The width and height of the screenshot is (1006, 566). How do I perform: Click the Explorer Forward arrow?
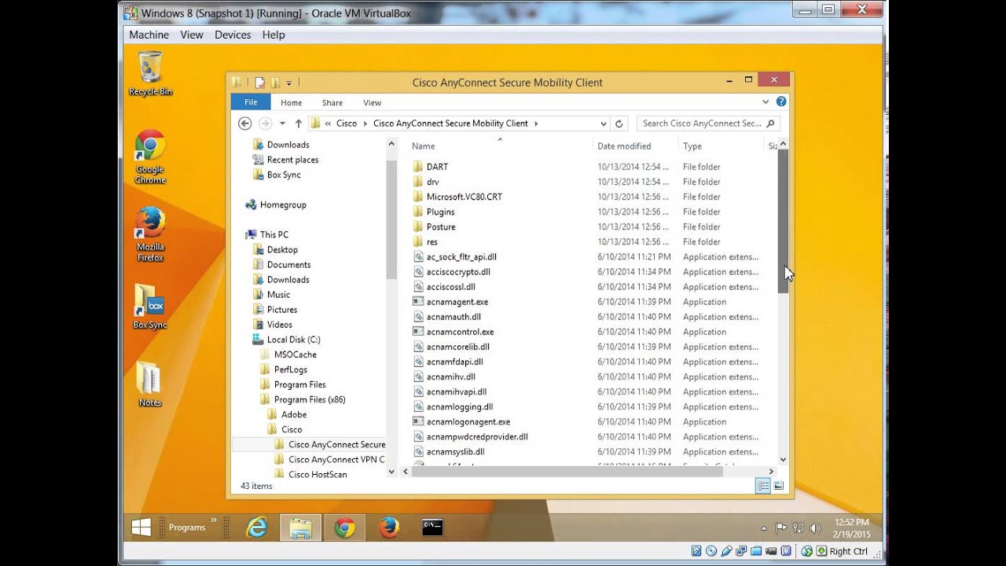point(265,123)
